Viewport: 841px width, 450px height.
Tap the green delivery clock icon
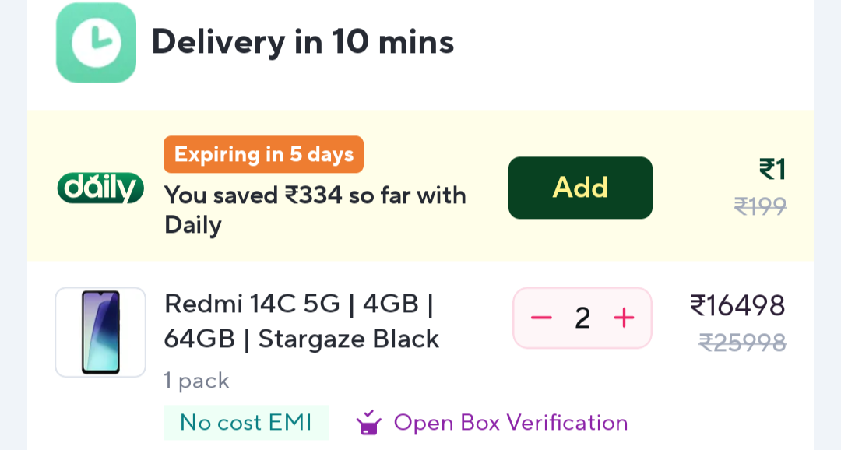(96, 43)
